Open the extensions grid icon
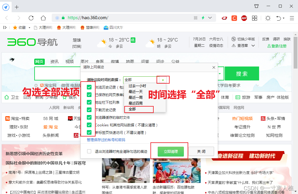 (x=254, y=18)
